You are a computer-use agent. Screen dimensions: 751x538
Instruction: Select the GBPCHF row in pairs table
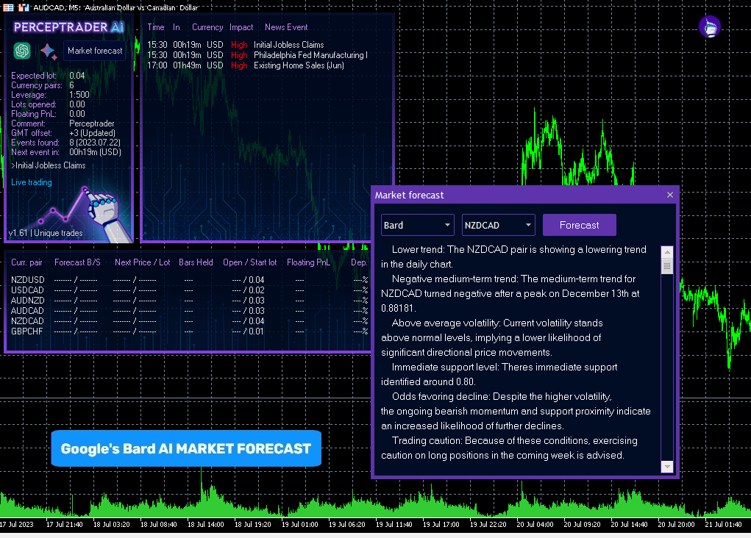tap(28, 331)
